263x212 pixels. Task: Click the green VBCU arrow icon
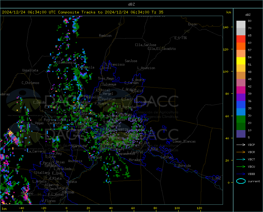(x=241, y=167)
